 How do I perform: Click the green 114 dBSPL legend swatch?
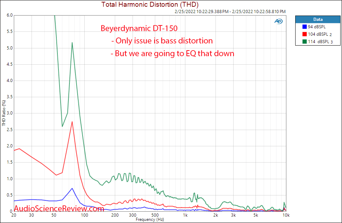(x=304, y=42)
